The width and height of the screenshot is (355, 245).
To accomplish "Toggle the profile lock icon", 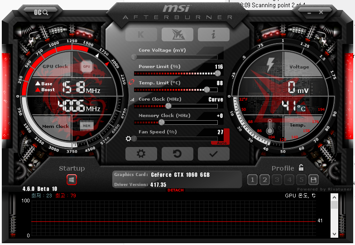I will (x=301, y=168).
